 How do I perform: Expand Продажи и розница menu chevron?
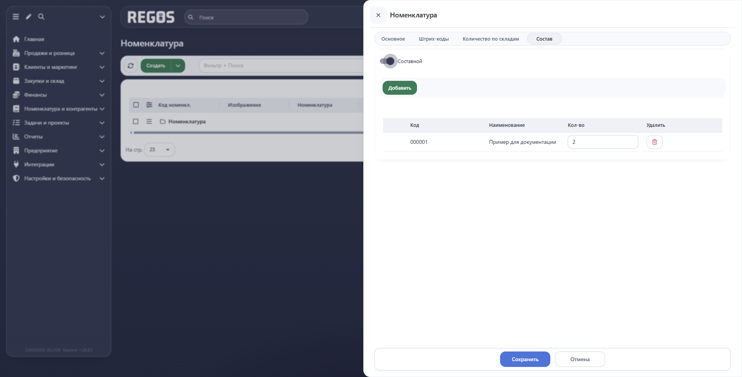coord(102,53)
